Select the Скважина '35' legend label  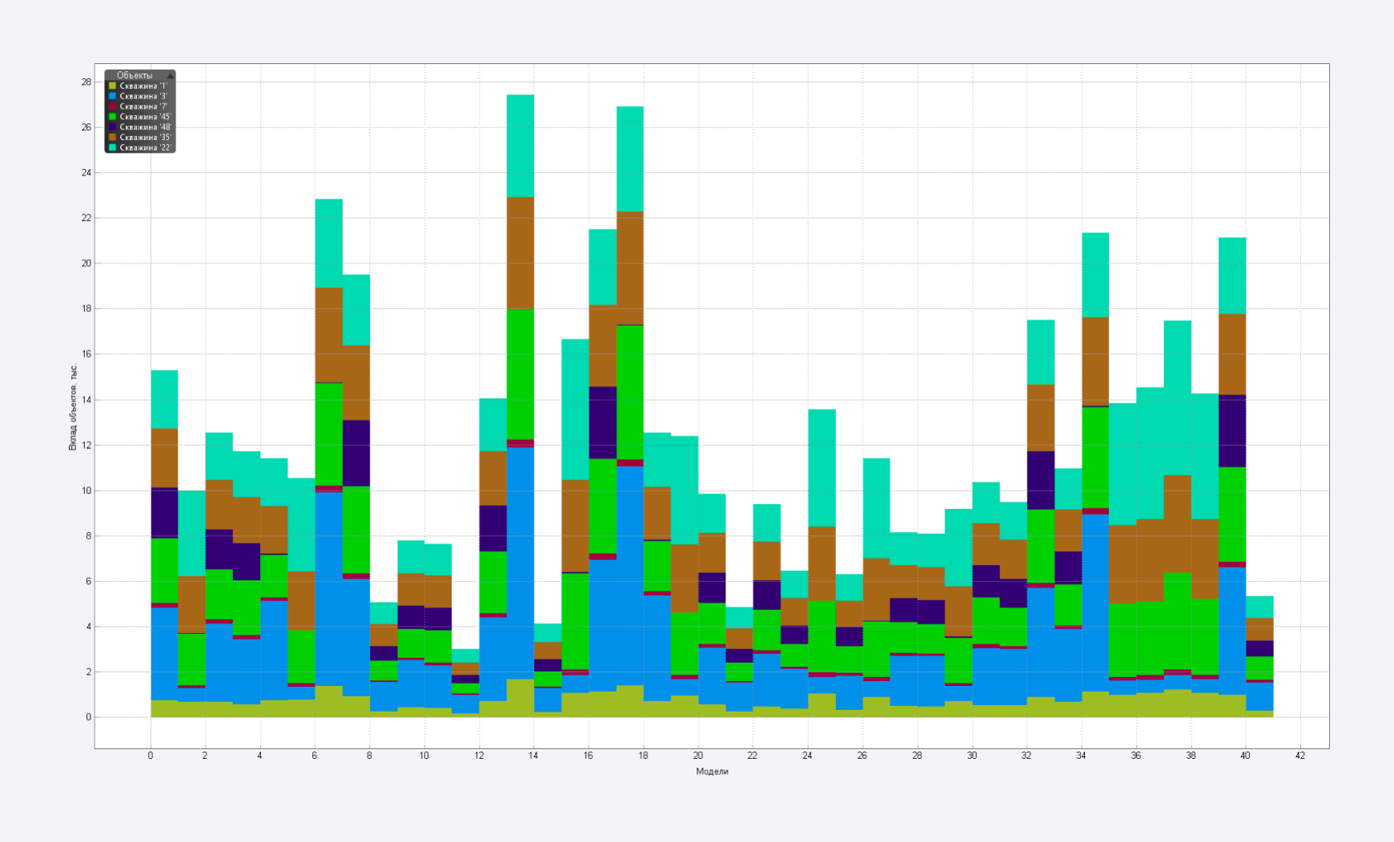(146, 138)
